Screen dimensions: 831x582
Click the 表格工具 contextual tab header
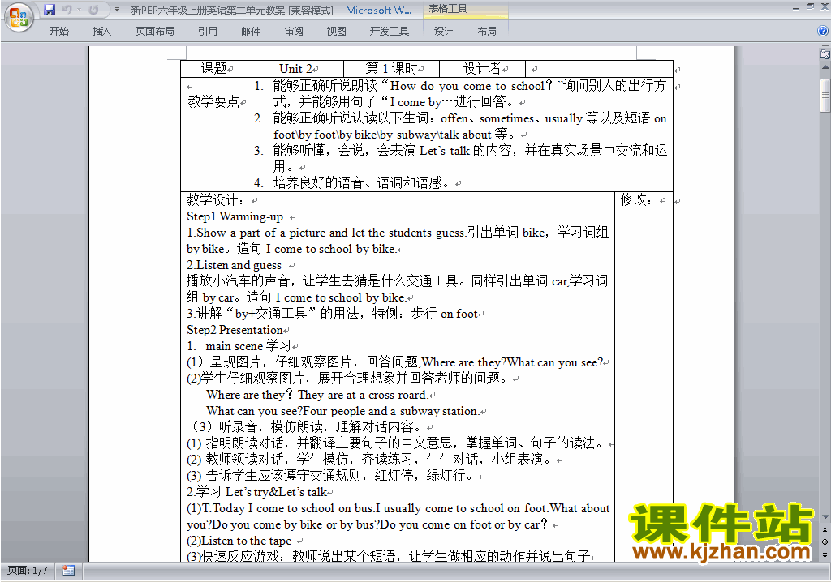(x=448, y=9)
